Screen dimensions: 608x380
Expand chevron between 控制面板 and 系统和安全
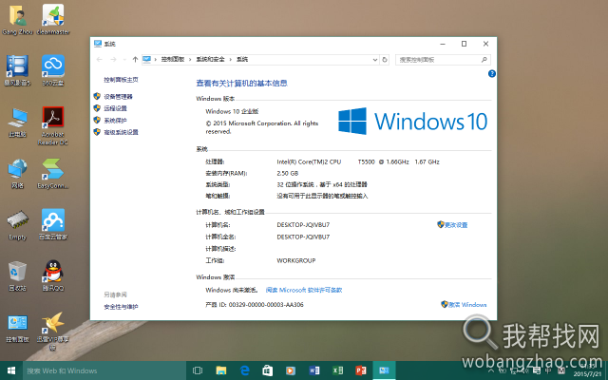190,59
